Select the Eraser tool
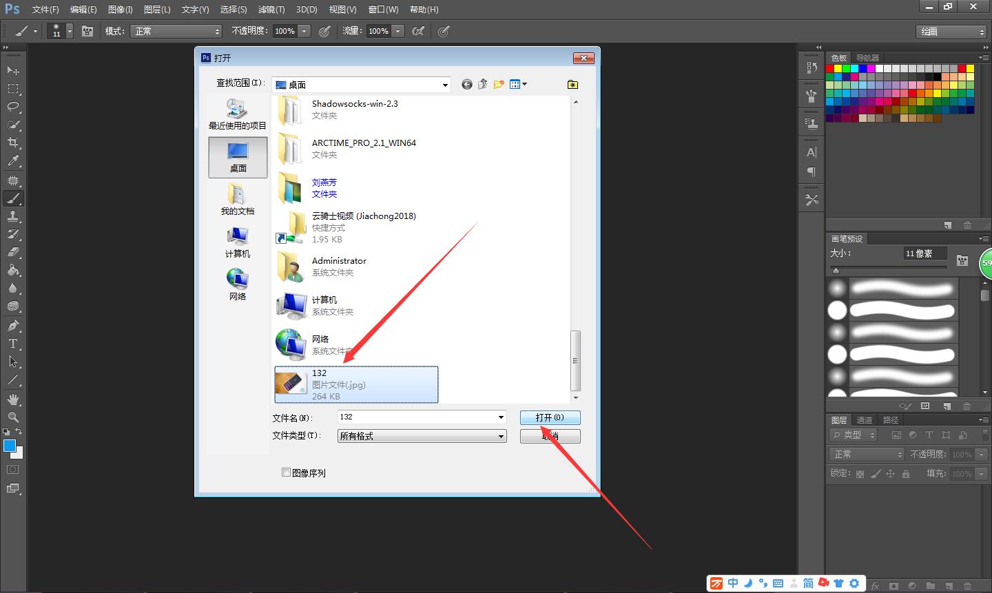Viewport: 992px width, 593px height. pos(13,252)
